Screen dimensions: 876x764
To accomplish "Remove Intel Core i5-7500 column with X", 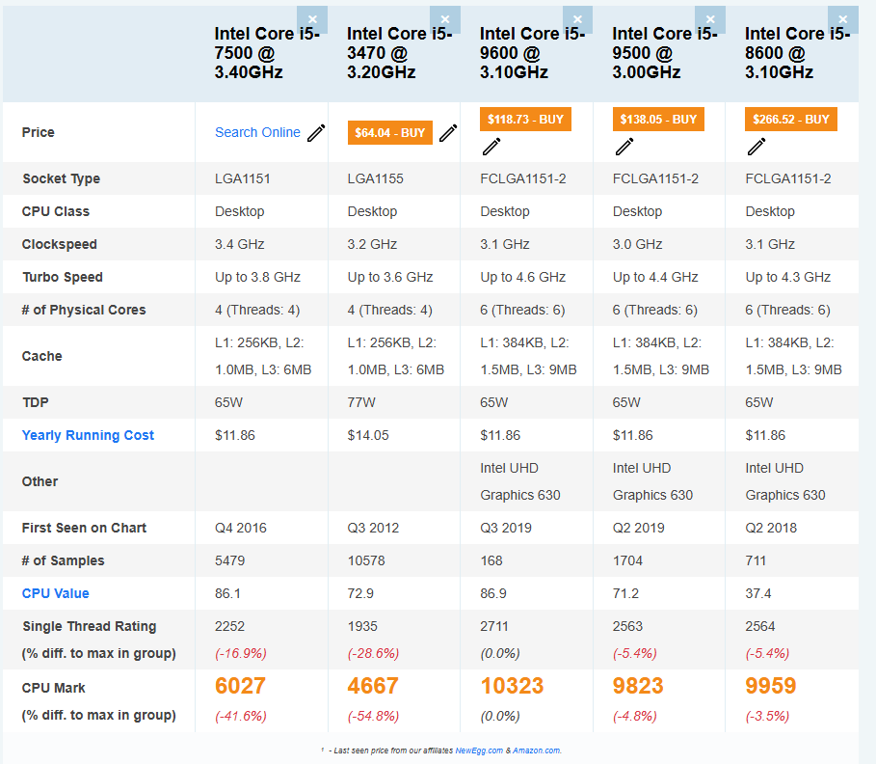I will click(312, 19).
